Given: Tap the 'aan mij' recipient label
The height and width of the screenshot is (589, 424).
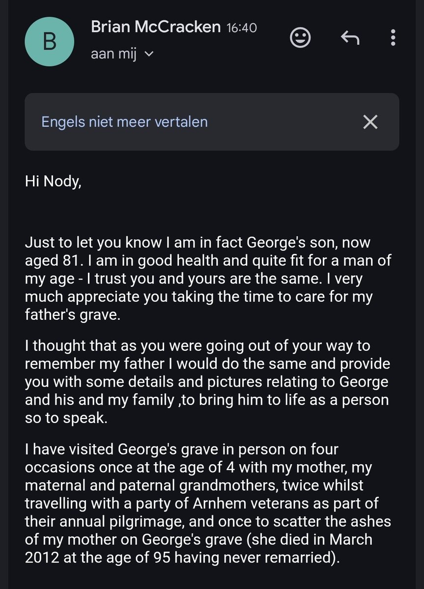Looking at the screenshot, I should click(x=113, y=54).
